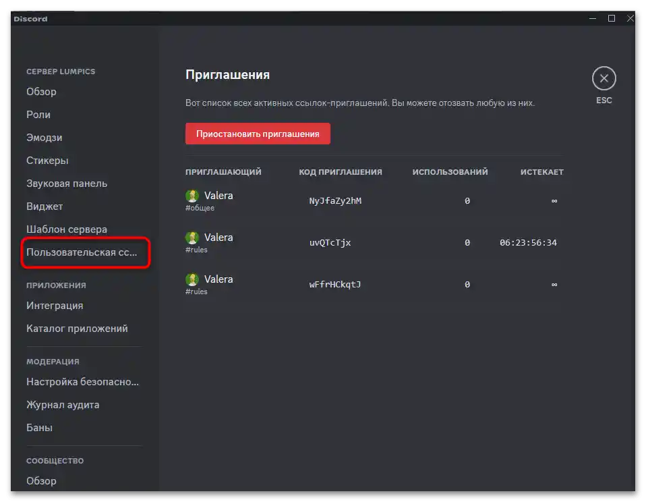Select the highlighted Custom Invite Link item
The image size is (646, 502).
click(x=82, y=252)
